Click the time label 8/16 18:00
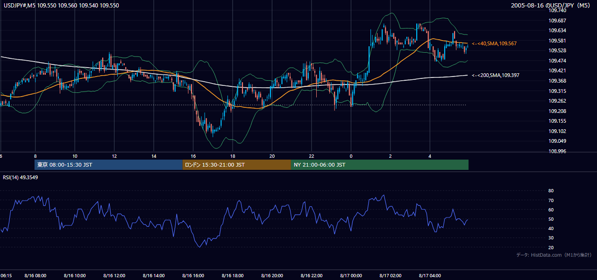Image resolution: width=597 pixels, height=280 pixels. click(233, 276)
